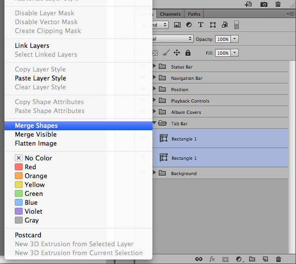Delete layer with bottom trash icon
This screenshot has width=296, height=264.
pos(278,259)
